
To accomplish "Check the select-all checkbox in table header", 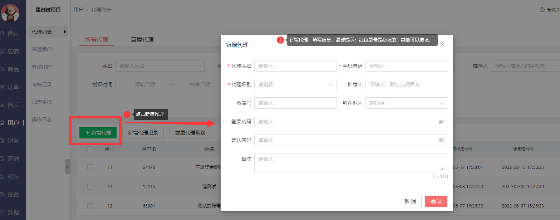I will pyautogui.click(x=90, y=149).
